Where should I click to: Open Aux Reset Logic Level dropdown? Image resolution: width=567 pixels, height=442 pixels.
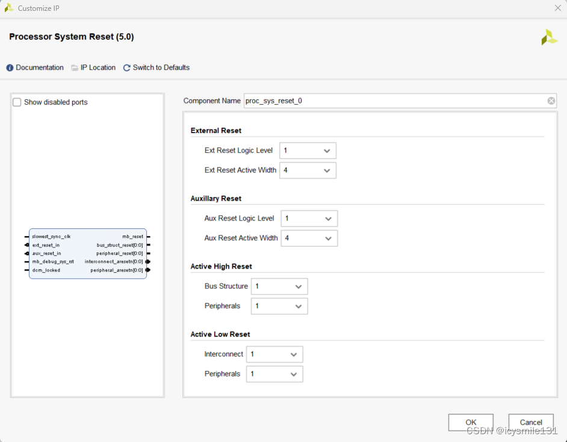(309, 219)
